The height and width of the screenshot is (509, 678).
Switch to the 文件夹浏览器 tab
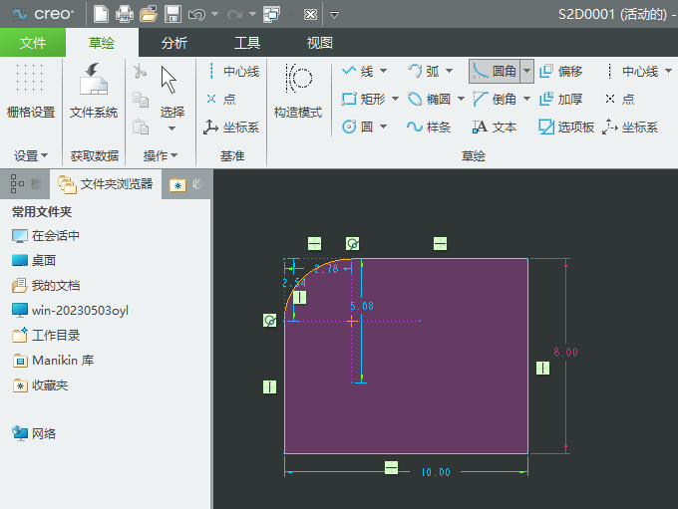106,184
